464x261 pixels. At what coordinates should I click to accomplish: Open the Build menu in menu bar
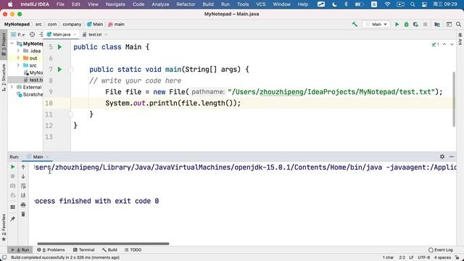tap(208, 4)
